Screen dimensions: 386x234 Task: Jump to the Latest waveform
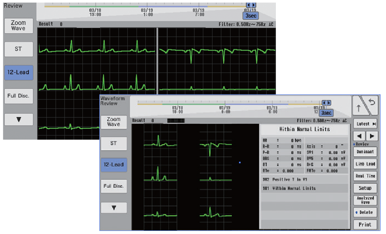click(365, 123)
